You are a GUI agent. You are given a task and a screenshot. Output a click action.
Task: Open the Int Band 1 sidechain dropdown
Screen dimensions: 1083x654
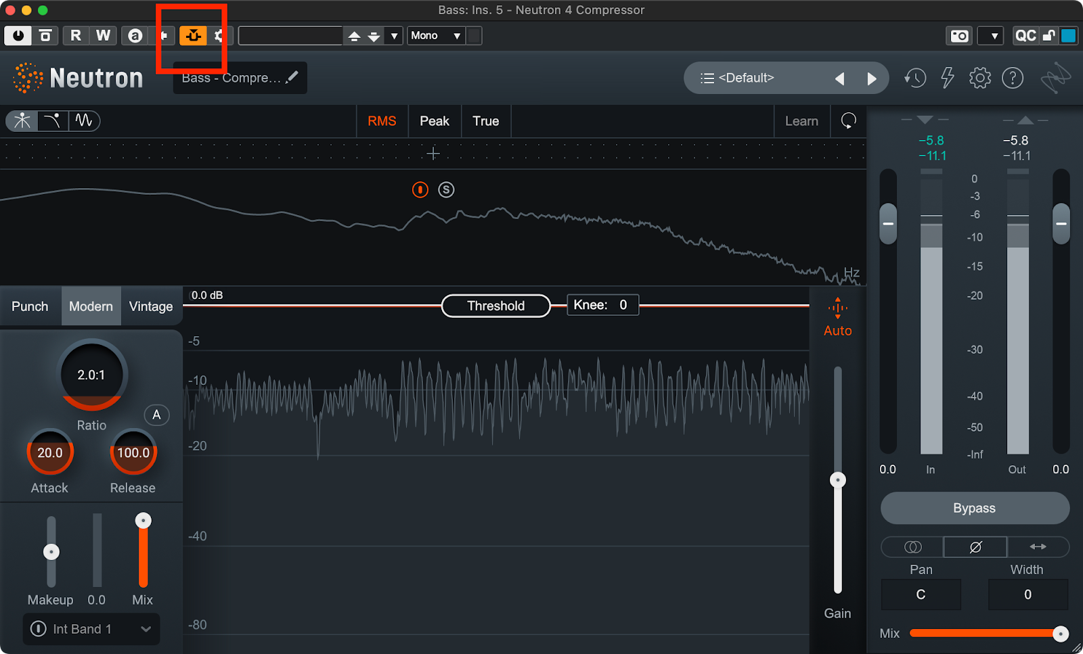tap(91, 629)
